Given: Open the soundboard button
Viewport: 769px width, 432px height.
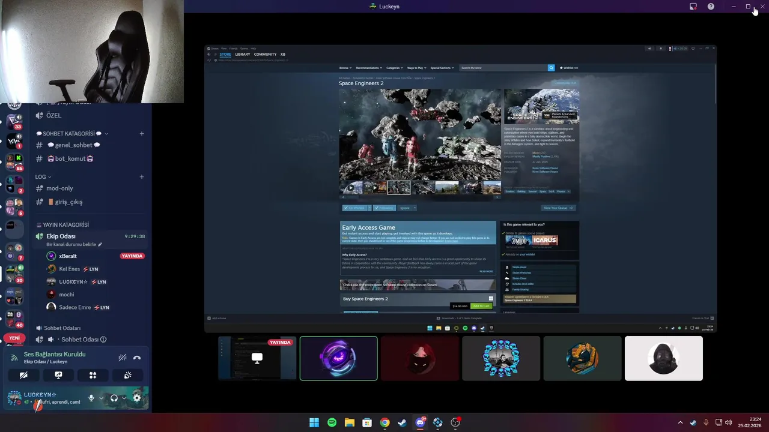Looking at the screenshot, I should click(127, 375).
